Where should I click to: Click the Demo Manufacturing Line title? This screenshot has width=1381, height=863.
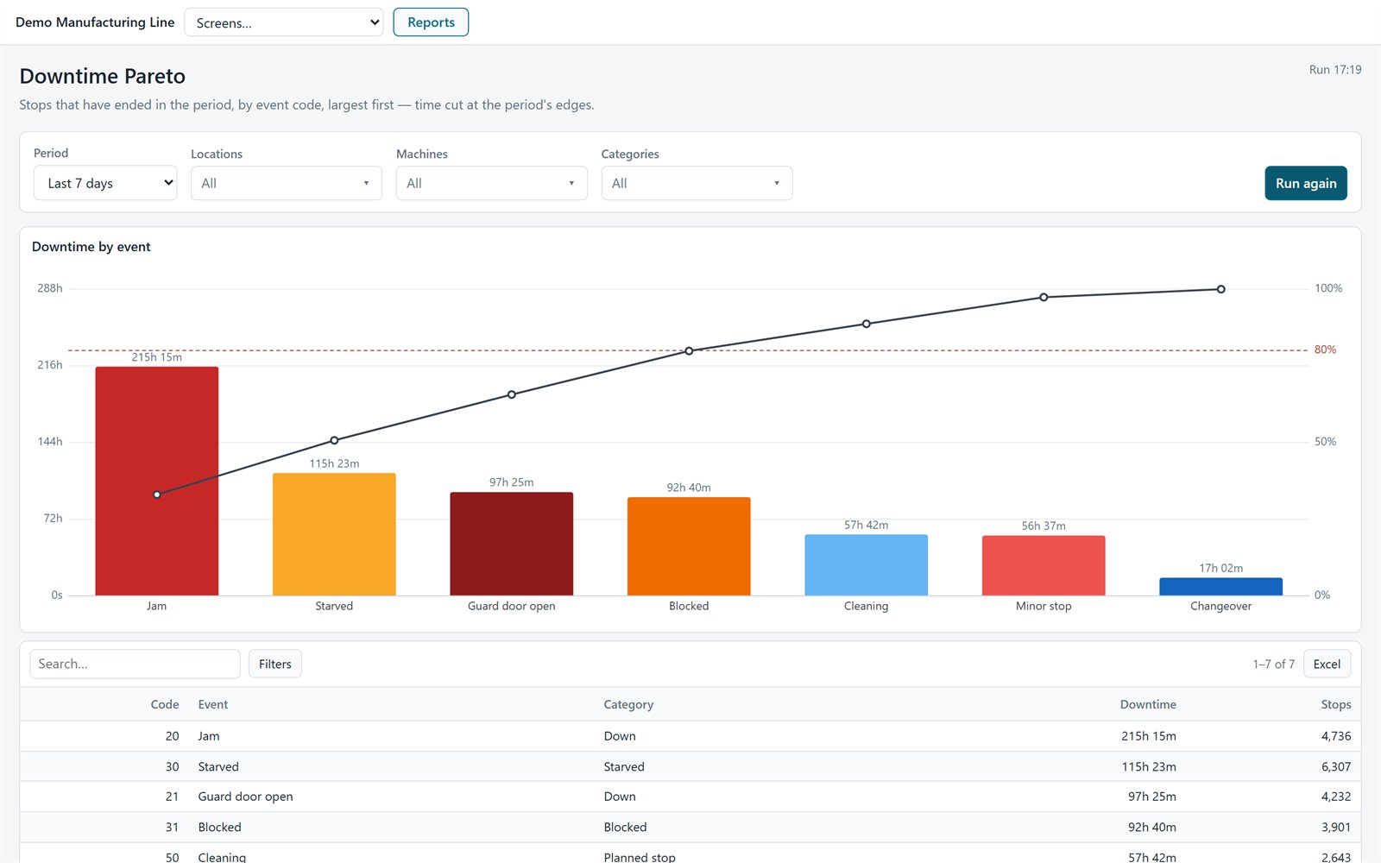point(95,22)
